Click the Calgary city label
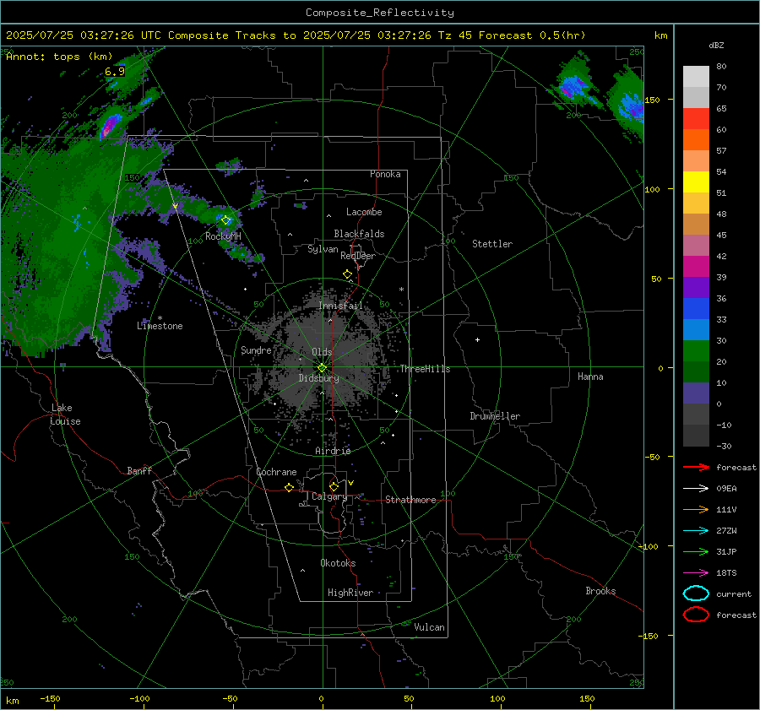The image size is (760, 710). 329,496
